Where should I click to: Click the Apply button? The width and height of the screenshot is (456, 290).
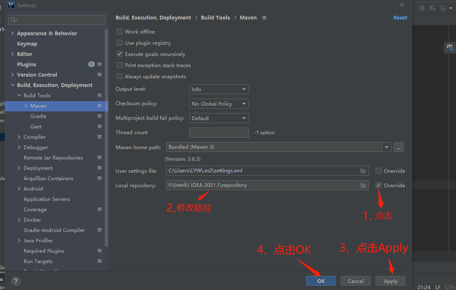[x=390, y=281]
